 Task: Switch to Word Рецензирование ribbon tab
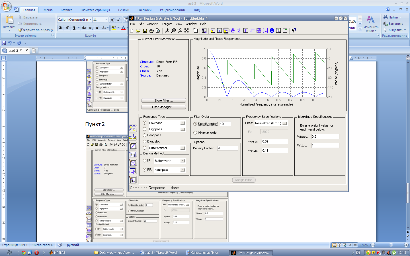(x=173, y=10)
